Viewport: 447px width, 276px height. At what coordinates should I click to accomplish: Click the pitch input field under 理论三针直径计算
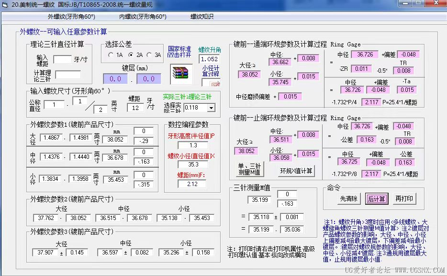pos(62,59)
